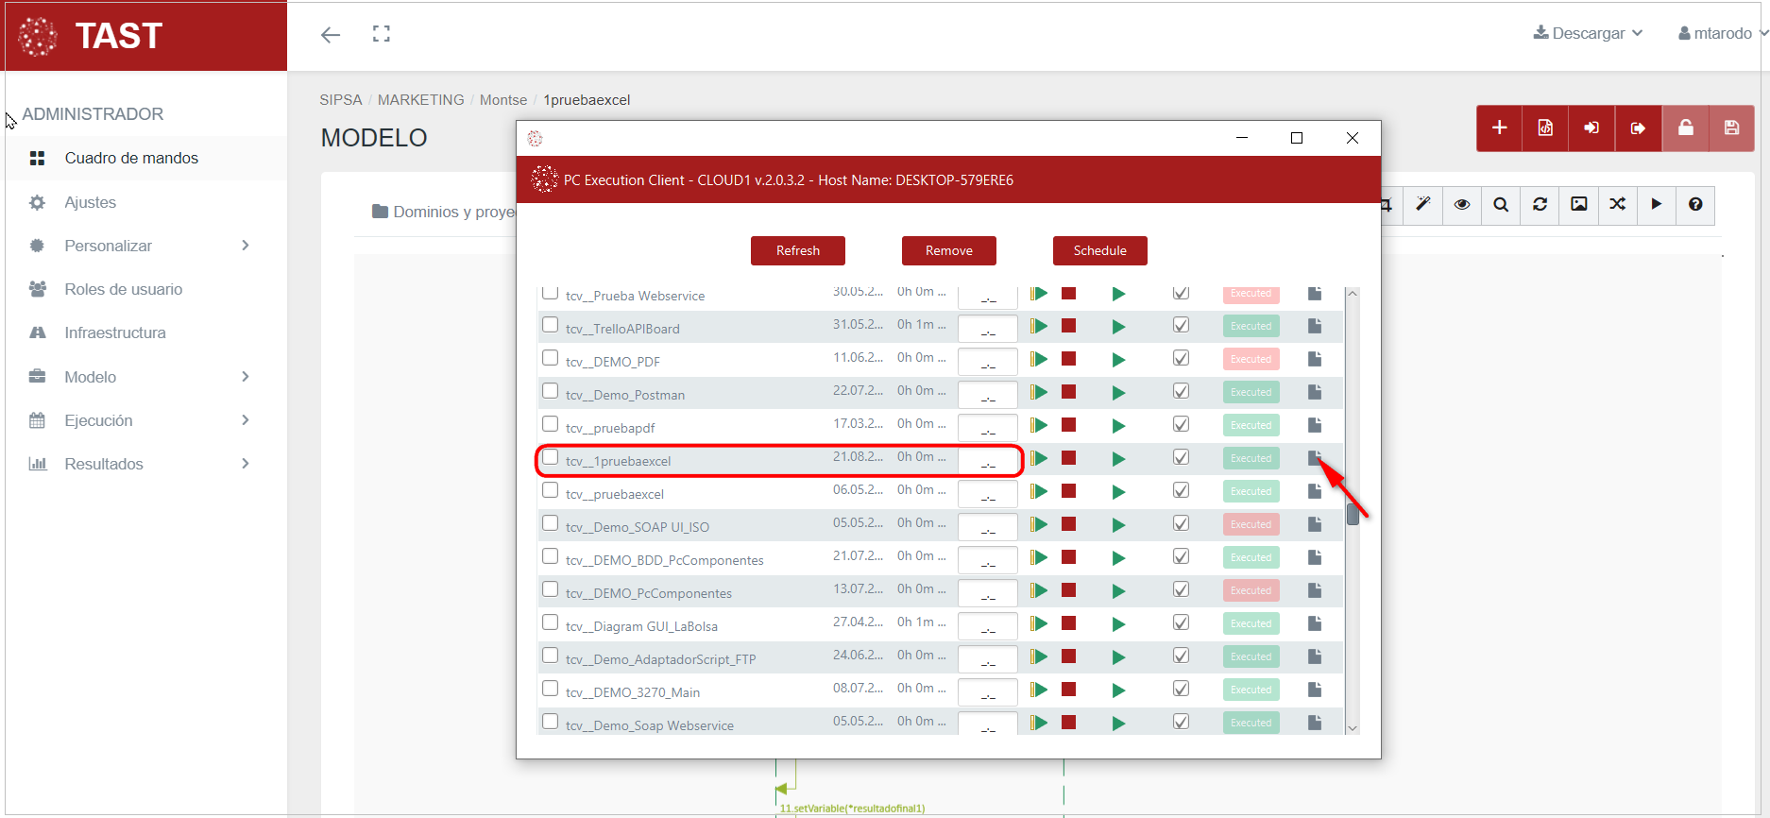1770x818 pixels.
Task: Stop tcv__Demo_Postman with red square
Action: [x=1069, y=392]
